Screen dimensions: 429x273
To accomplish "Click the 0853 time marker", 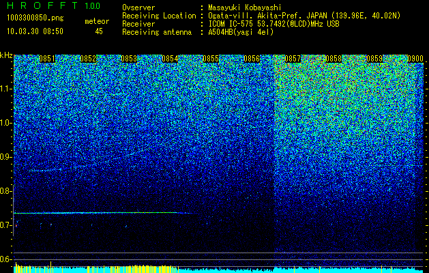I will 129,59.
